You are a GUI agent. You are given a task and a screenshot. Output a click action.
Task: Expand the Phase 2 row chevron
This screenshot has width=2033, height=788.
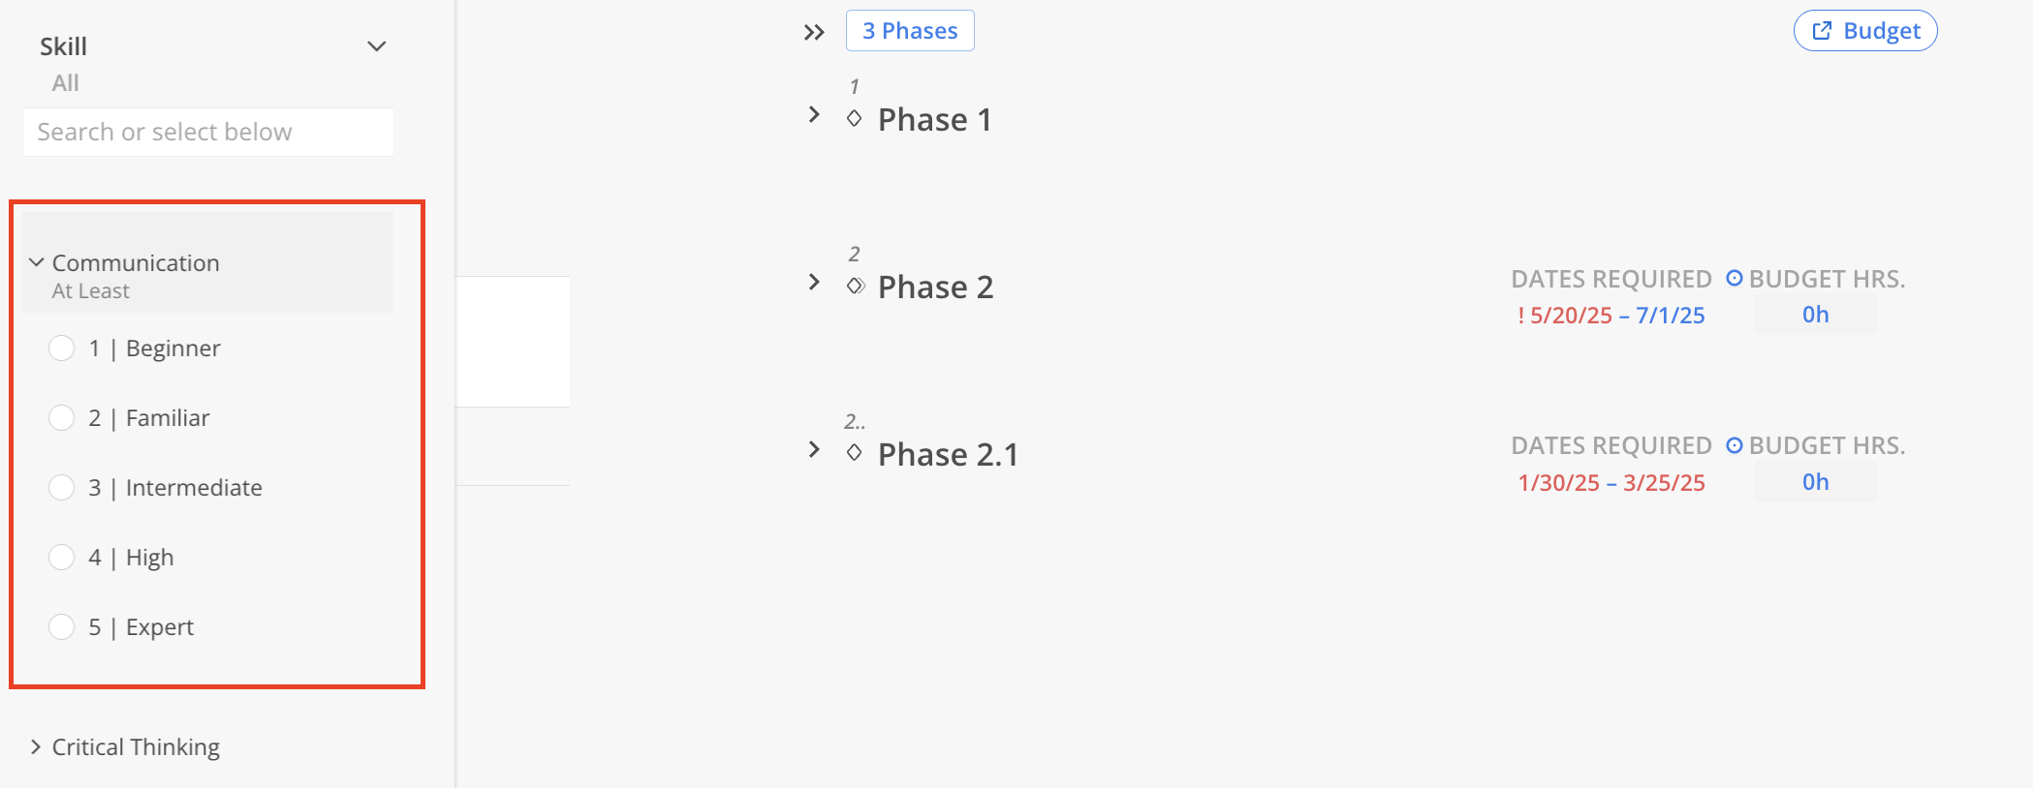814,283
